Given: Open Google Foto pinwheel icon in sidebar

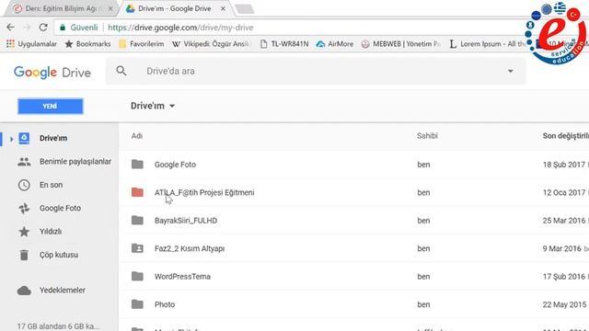Looking at the screenshot, I should point(24,209).
